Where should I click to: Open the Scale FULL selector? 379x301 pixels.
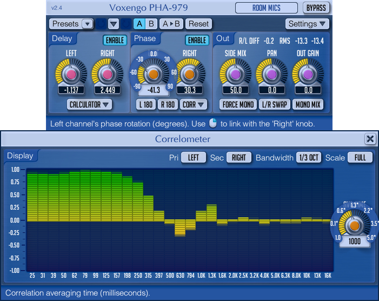click(x=360, y=158)
